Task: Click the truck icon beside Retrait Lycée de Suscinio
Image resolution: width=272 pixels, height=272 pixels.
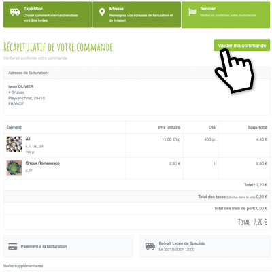Action: click(150, 246)
